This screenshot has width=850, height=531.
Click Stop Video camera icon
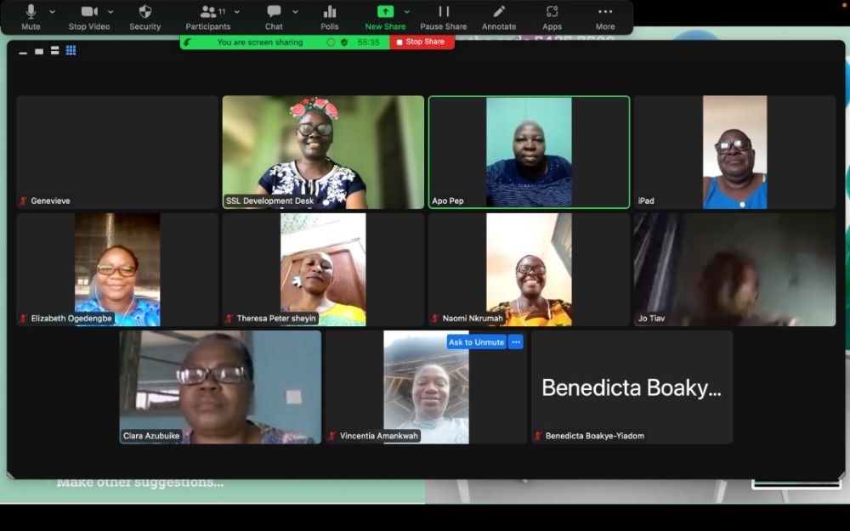89,12
